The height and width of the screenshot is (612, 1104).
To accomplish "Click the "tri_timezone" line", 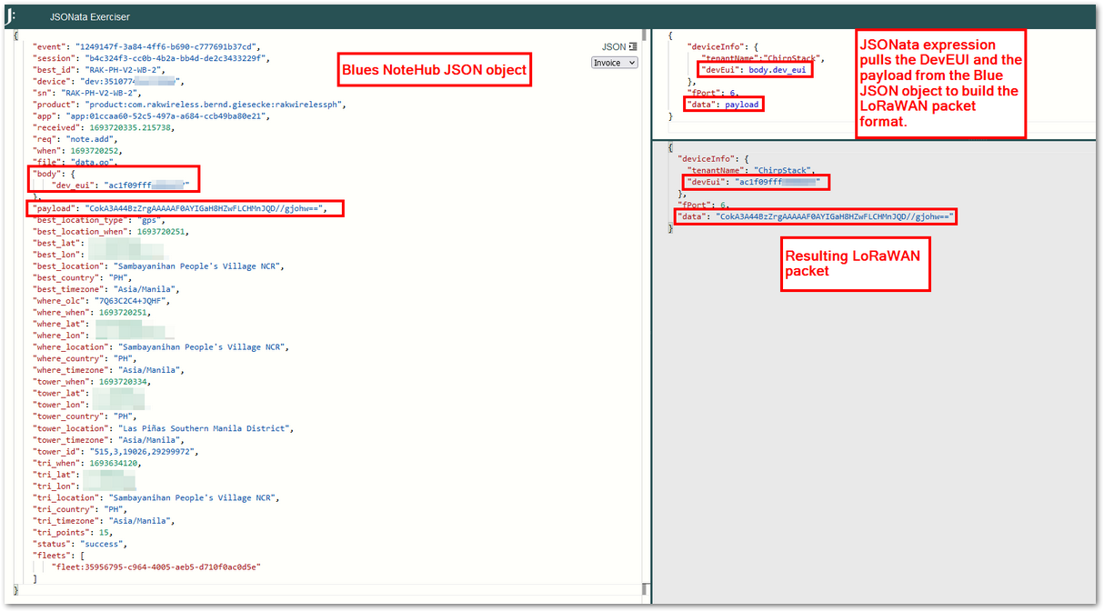I will [104, 521].
